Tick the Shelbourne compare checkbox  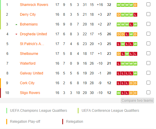tap(148, 53)
